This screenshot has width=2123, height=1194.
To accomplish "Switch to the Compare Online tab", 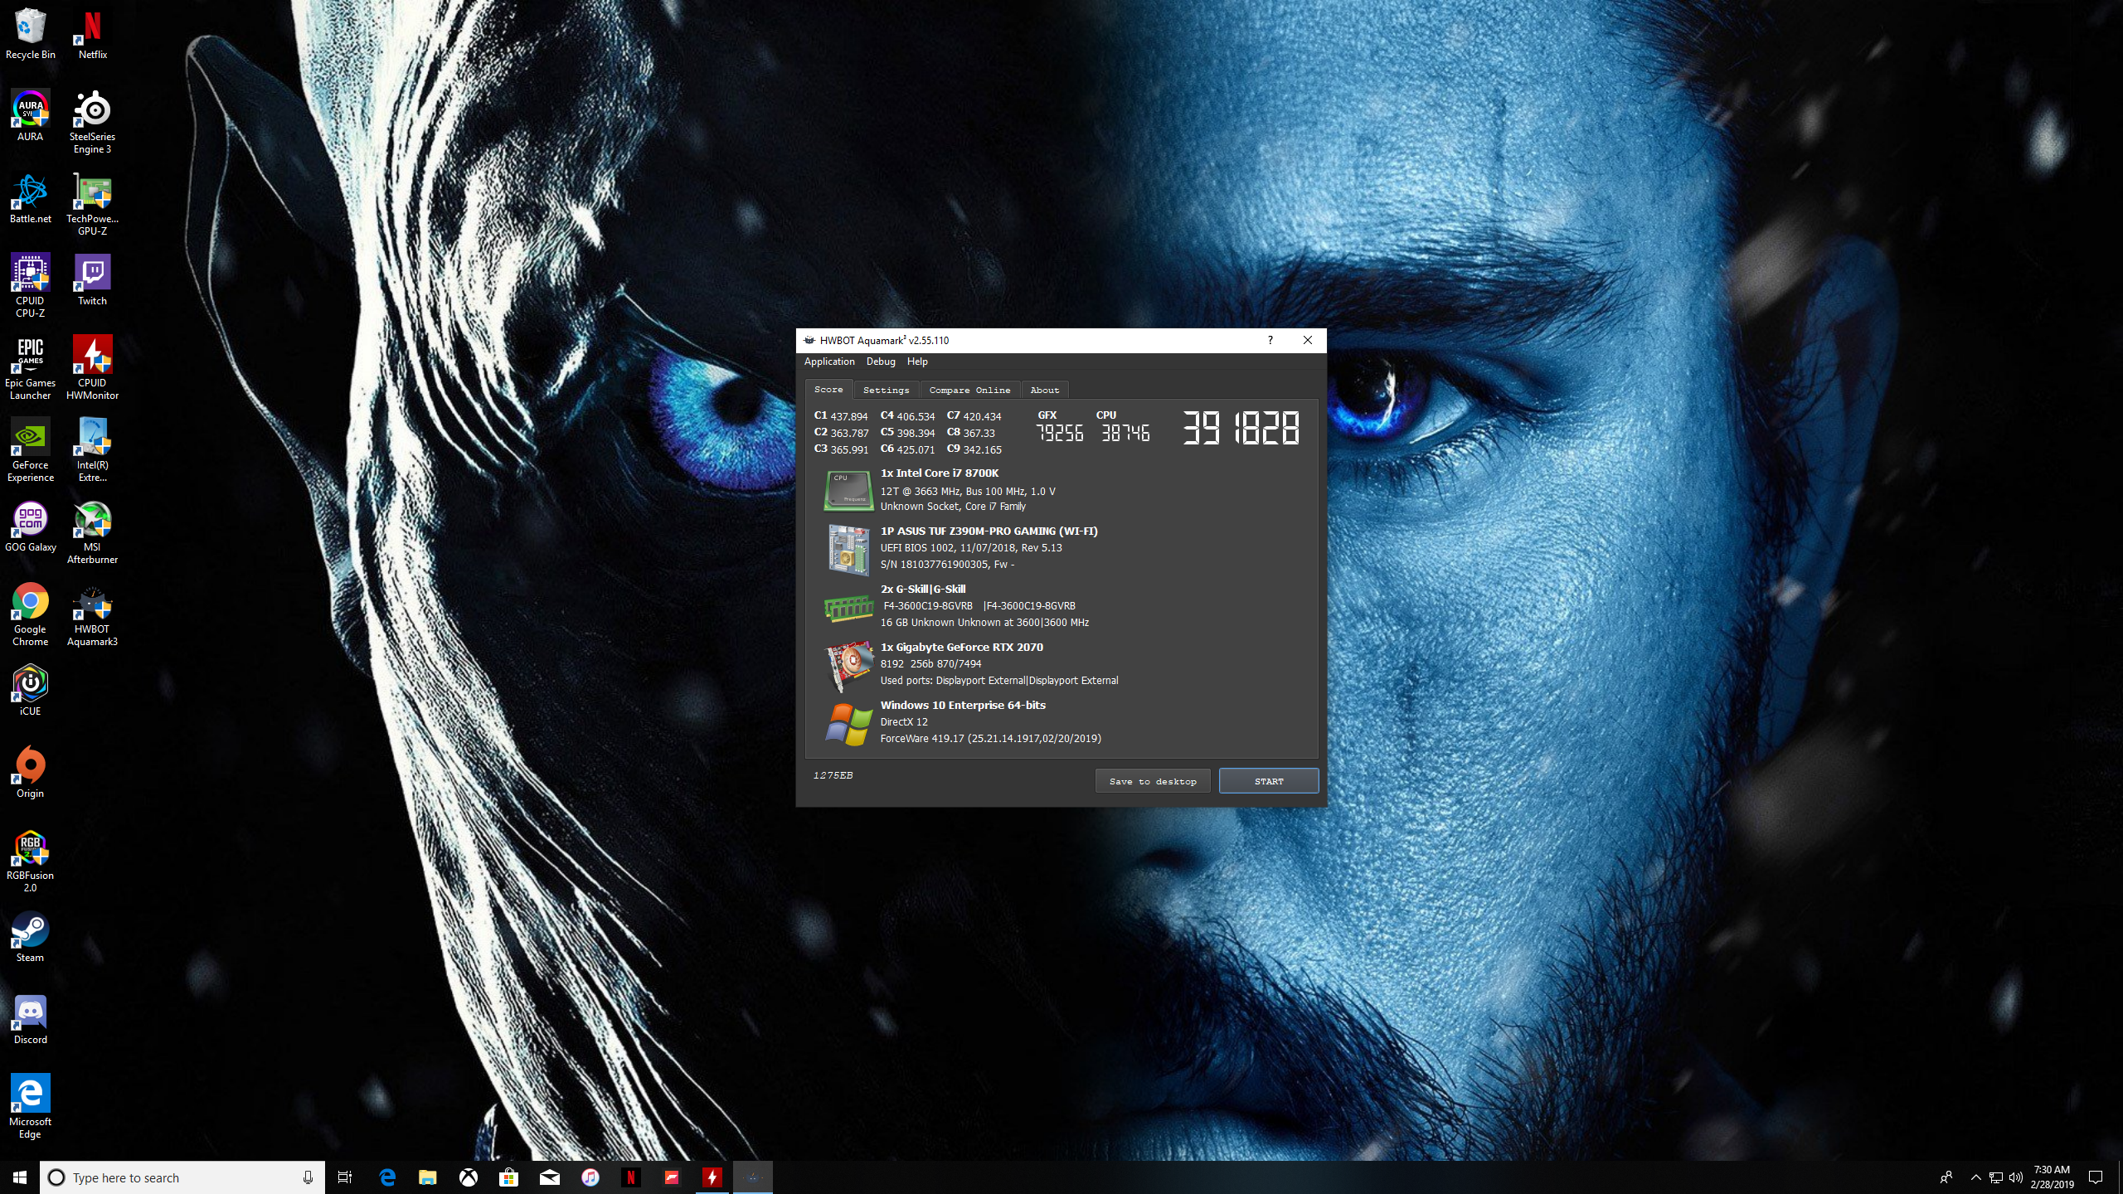I will 969,390.
